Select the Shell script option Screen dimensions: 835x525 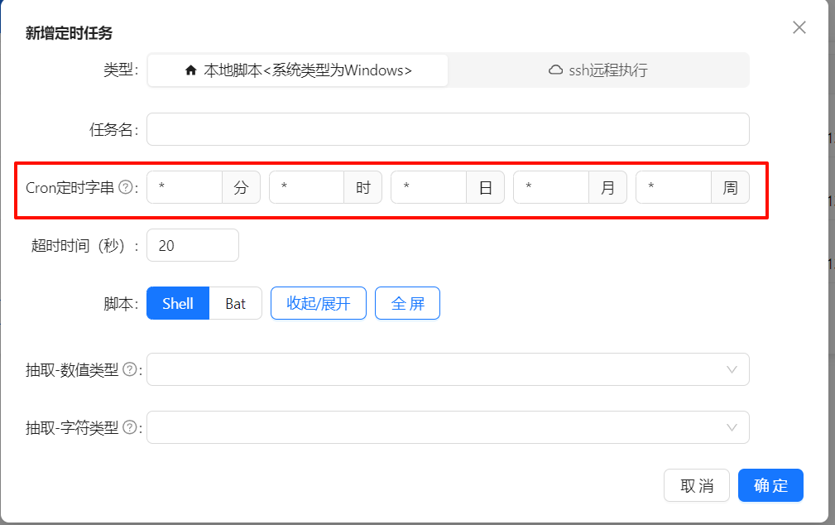pyautogui.click(x=178, y=303)
